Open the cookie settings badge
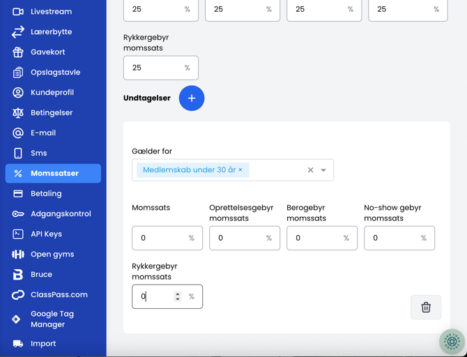Viewport: 467px width, 357px height. pyautogui.click(x=452, y=342)
